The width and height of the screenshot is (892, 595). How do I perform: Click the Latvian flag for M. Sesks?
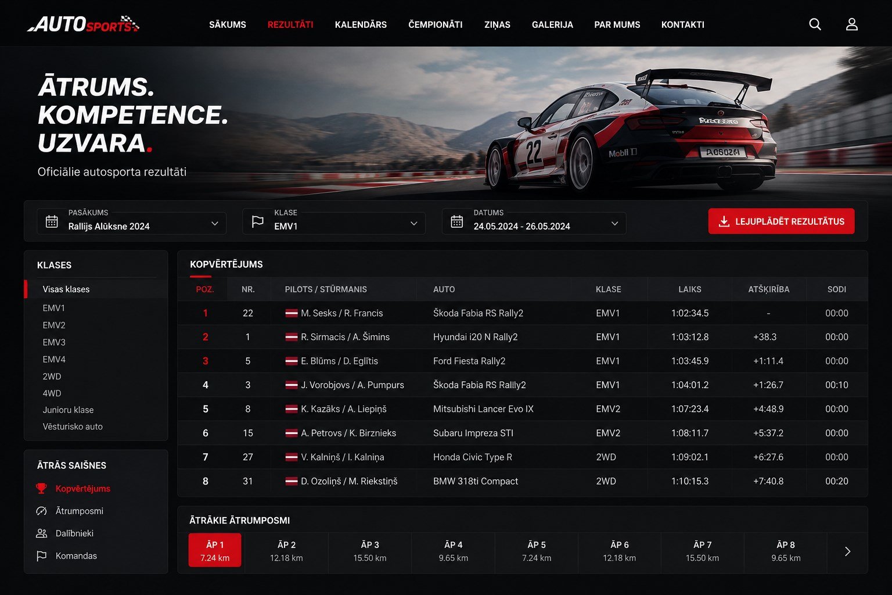coord(292,313)
